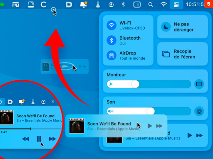
Task: Open Spotlight search from the menu bar
Action: 151,5
